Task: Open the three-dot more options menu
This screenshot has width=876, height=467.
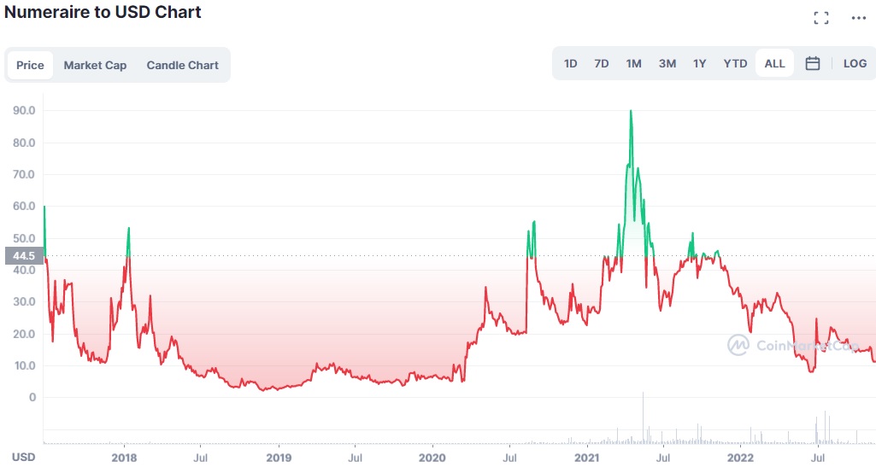Action: click(x=859, y=18)
